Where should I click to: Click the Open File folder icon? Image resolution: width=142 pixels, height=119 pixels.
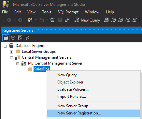[53, 20]
